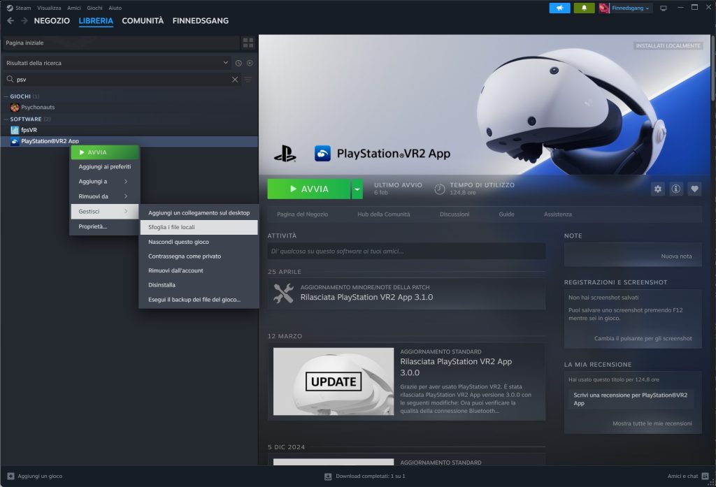Clear the library search with X
Viewport: 716px width, 487px height.
pyautogui.click(x=235, y=80)
